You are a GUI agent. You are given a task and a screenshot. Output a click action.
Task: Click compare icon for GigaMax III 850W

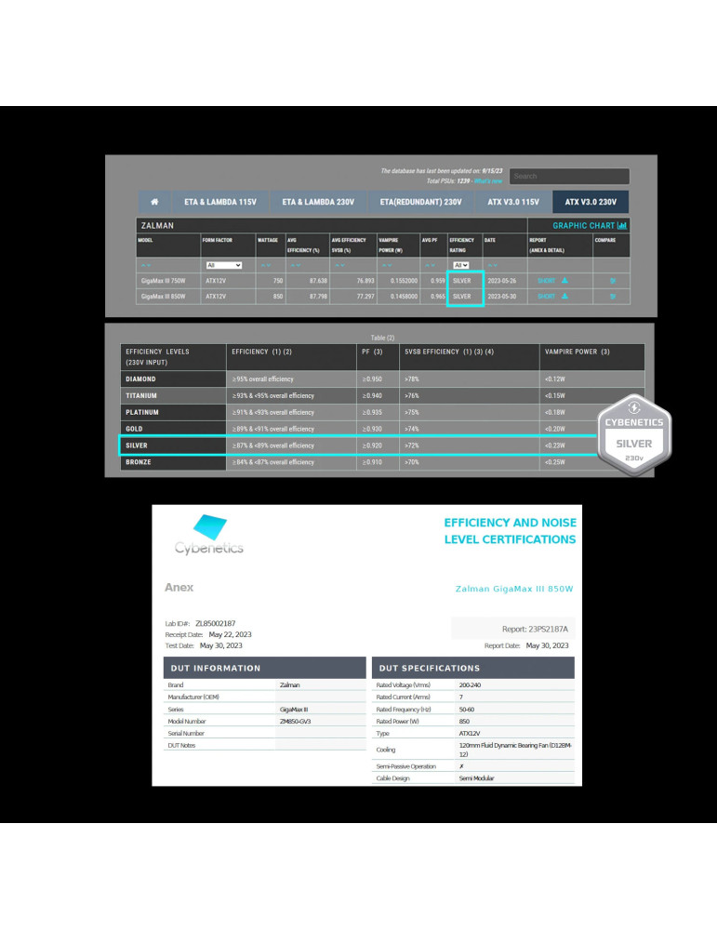tap(612, 297)
